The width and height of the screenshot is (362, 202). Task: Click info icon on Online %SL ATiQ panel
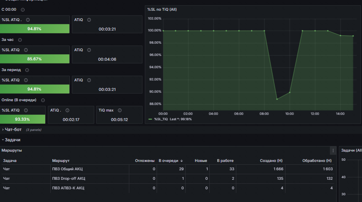pos(26,110)
